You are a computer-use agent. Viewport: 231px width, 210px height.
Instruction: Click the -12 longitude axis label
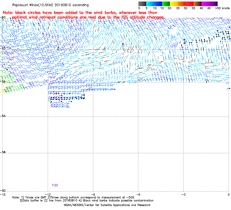(x=48, y=194)
